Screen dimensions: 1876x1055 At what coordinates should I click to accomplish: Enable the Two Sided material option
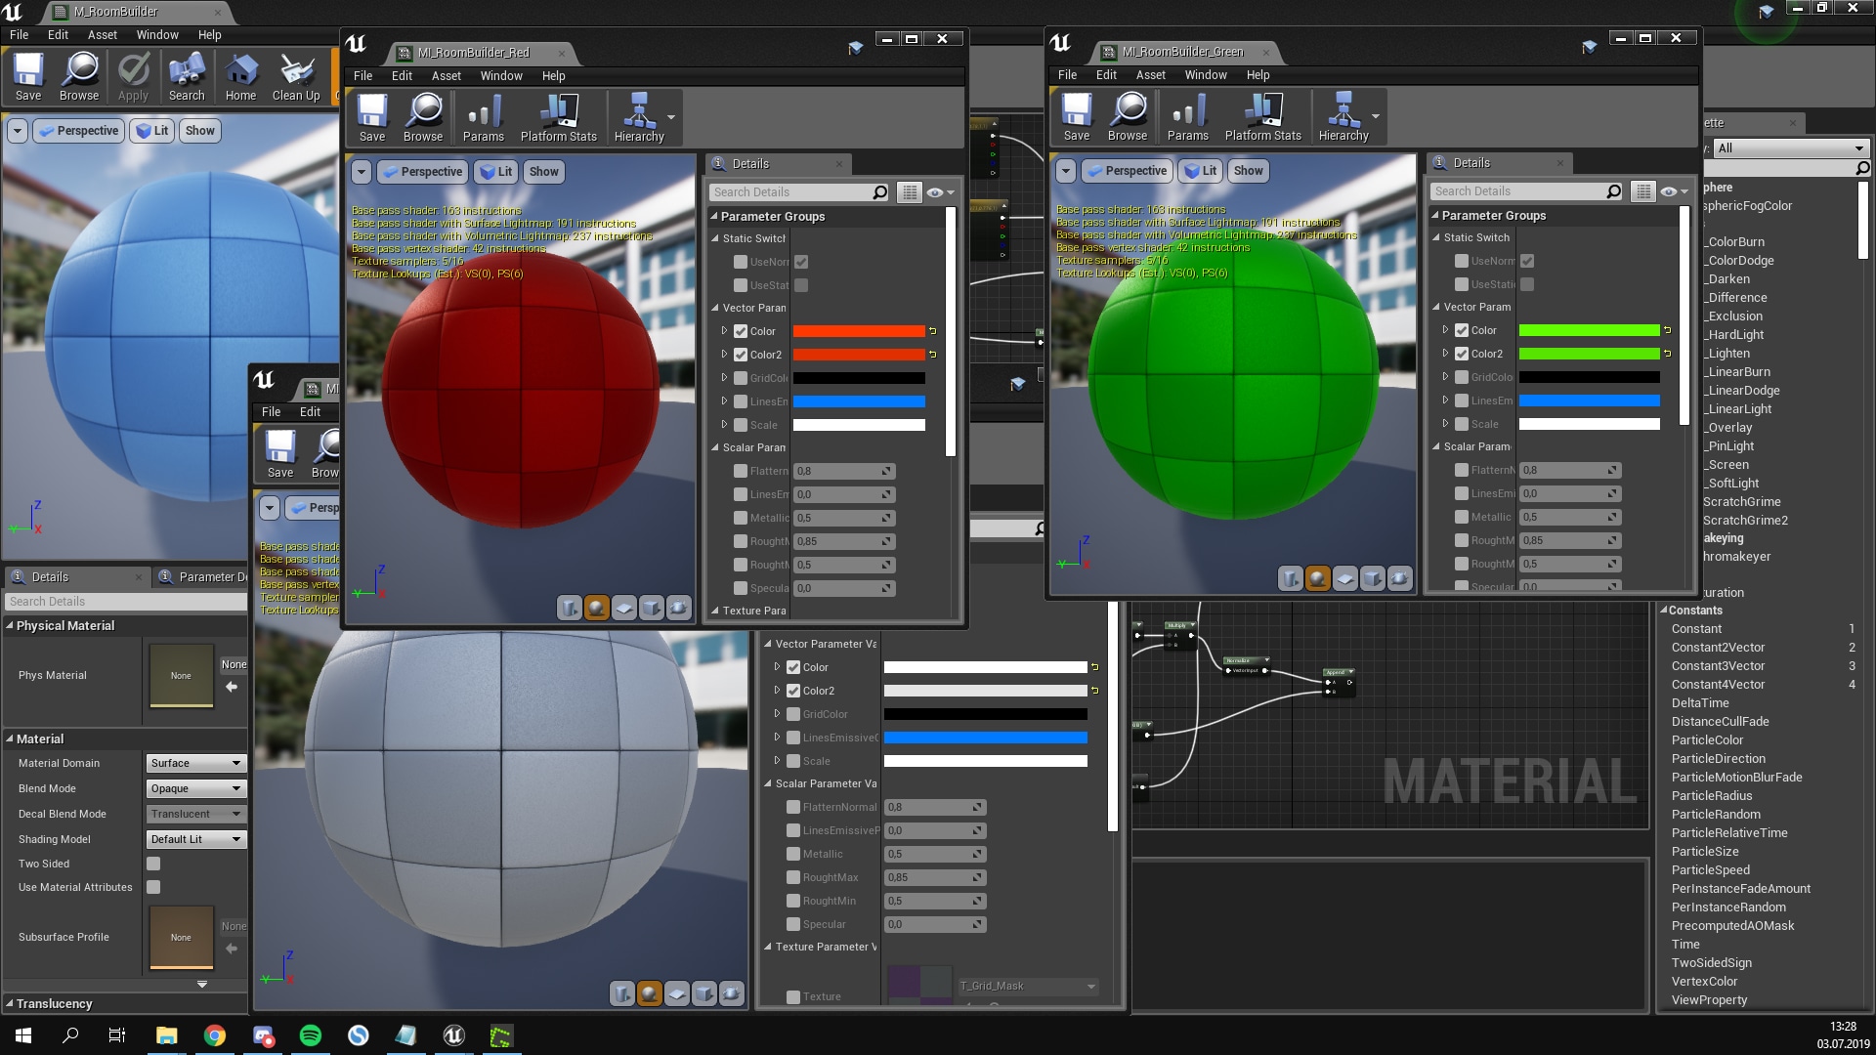[153, 864]
